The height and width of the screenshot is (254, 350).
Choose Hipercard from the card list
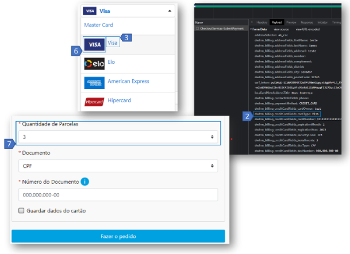point(119,101)
